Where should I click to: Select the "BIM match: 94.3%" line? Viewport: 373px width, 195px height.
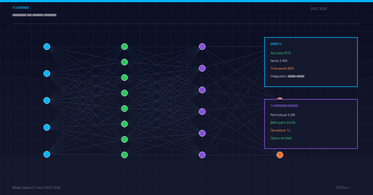283,123
